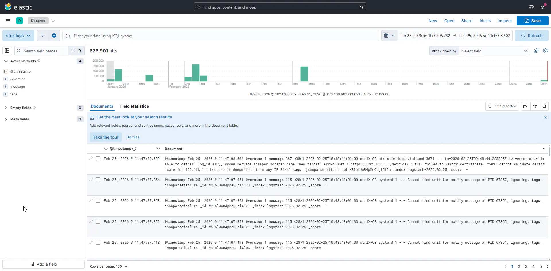This screenshot has height=271, width=551.
Task: Open the chart settings gear icon
Action: (545, 51)
